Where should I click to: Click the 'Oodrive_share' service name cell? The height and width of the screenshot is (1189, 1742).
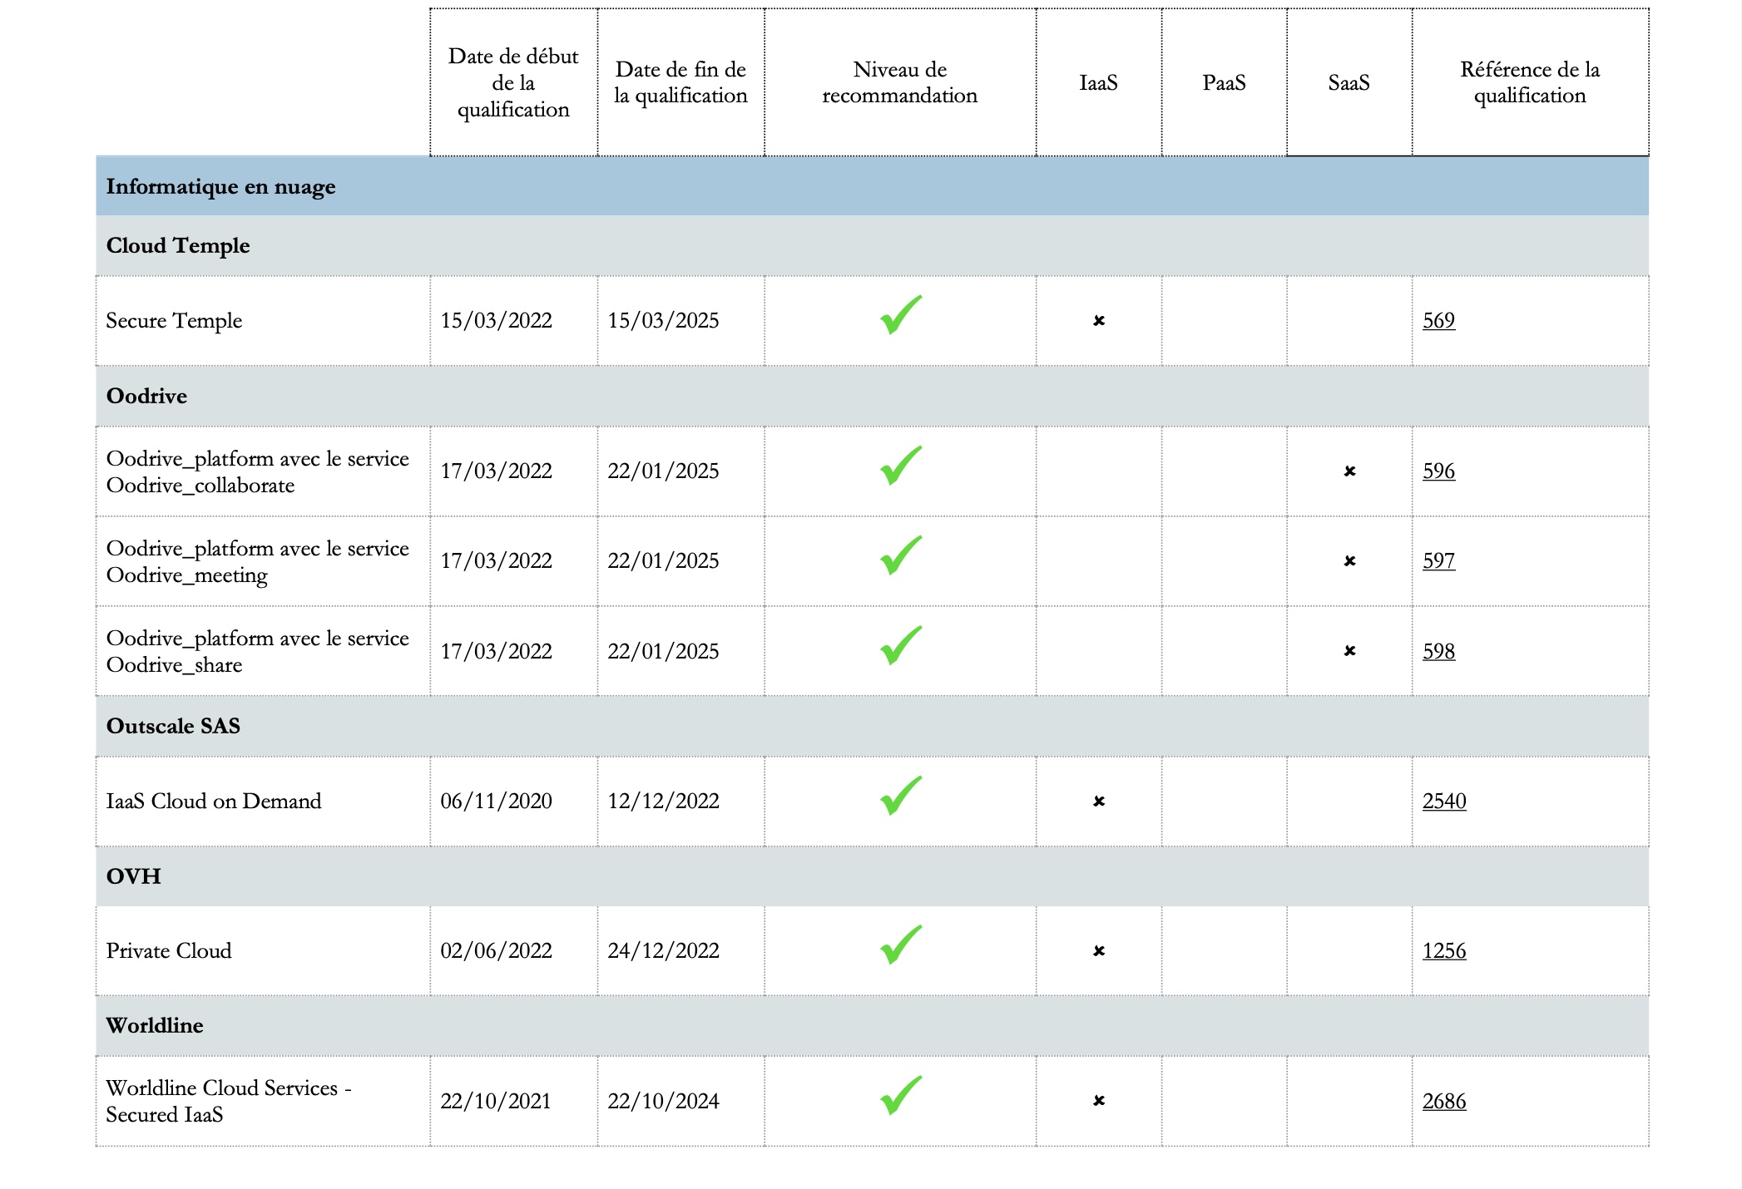pyautogui.click(x=263, y=651)
